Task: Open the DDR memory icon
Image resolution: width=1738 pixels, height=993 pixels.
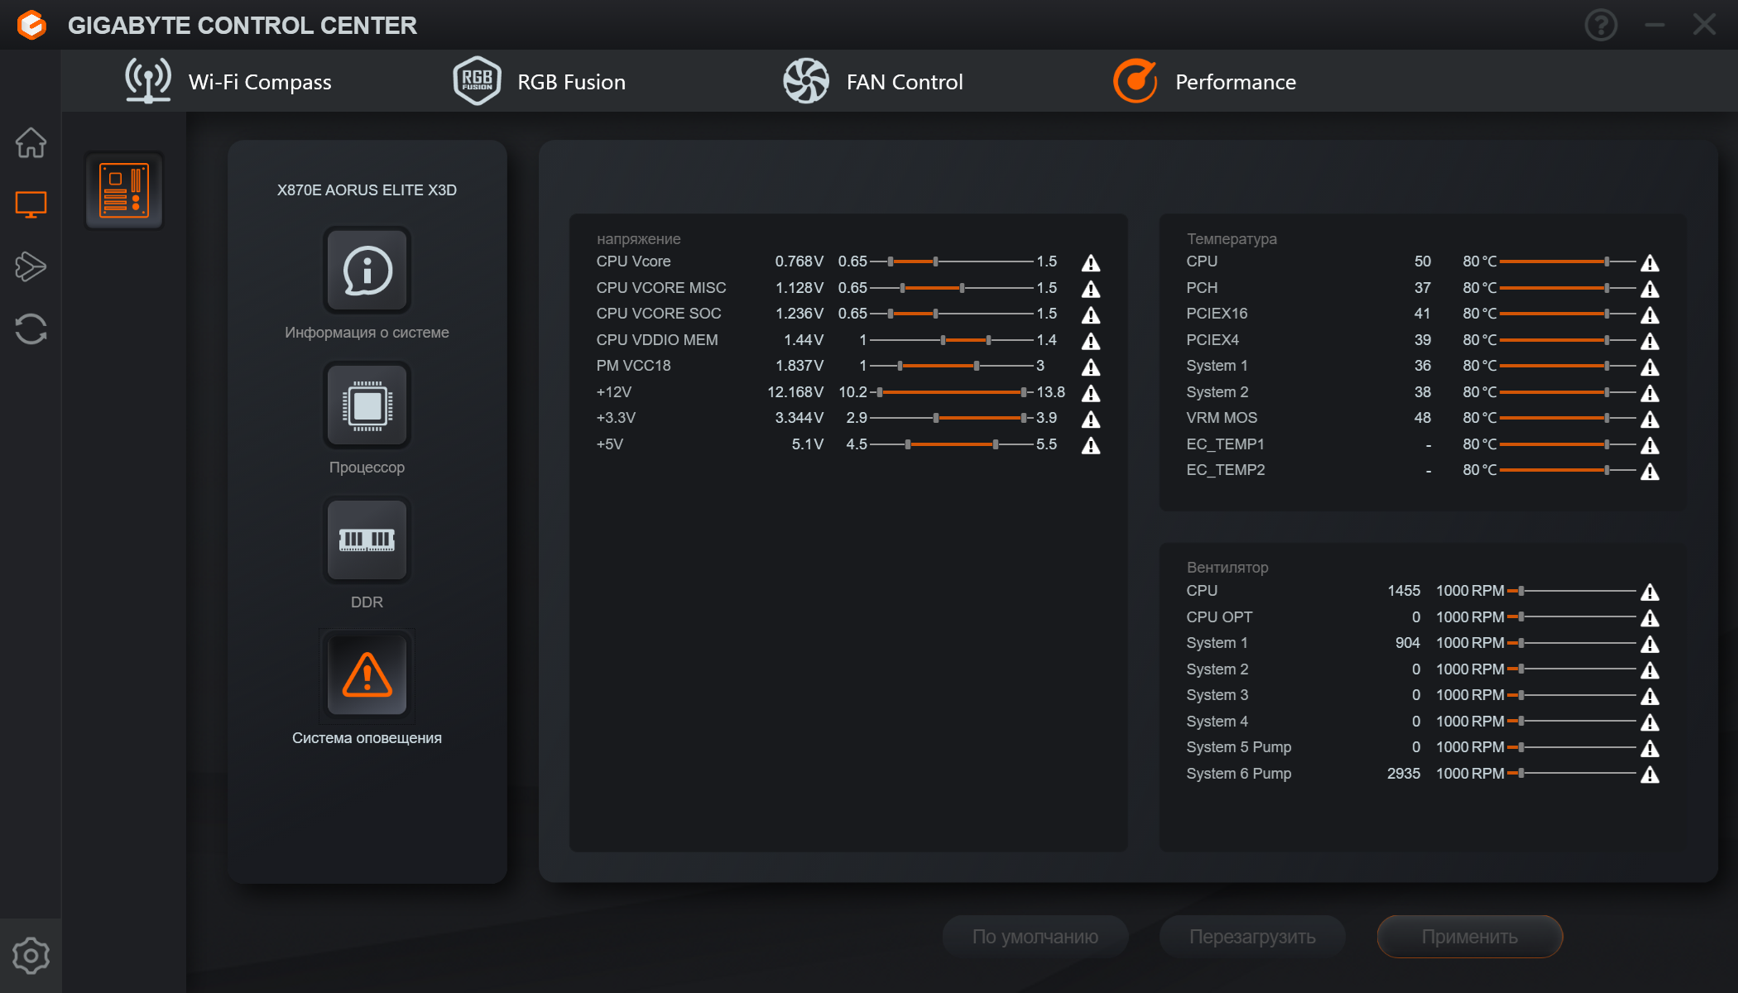Action: tap(367, 540)
